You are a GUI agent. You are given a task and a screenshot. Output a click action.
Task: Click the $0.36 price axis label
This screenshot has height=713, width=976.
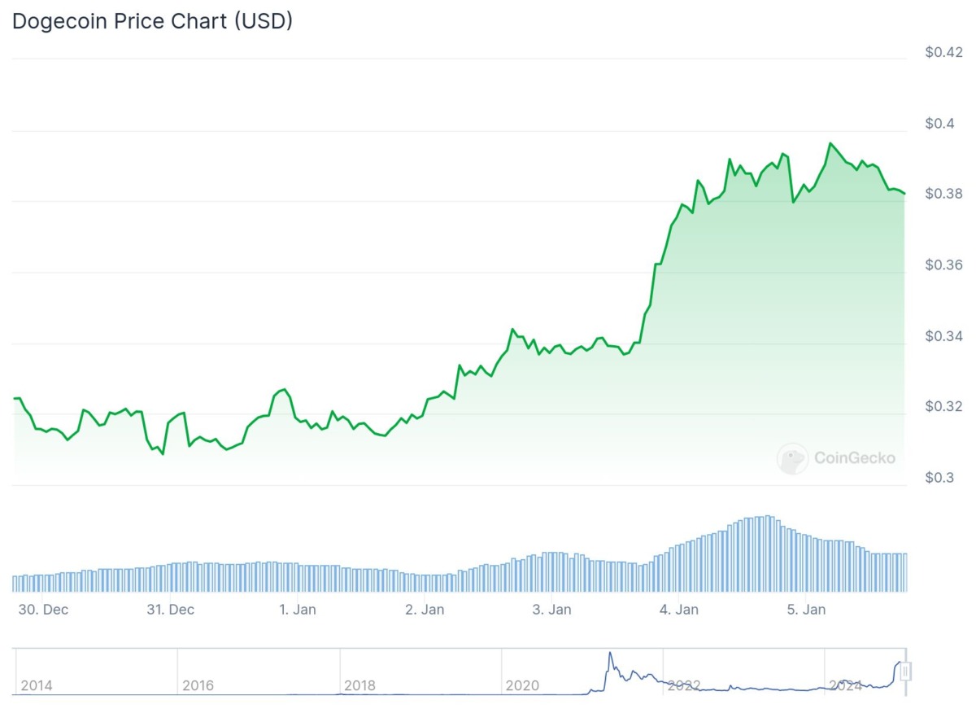point(943,265)
